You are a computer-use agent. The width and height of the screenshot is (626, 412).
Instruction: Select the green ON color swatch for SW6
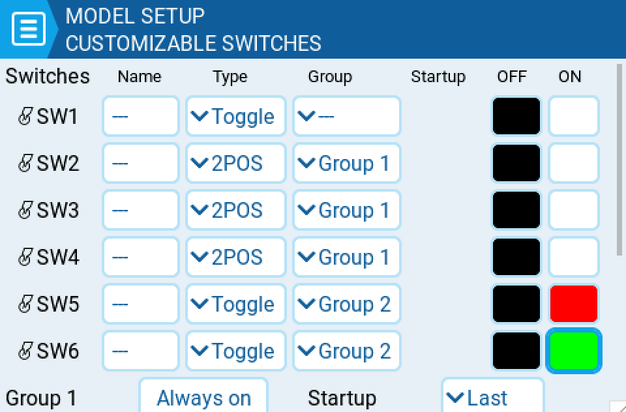click(x=574, y=351)
